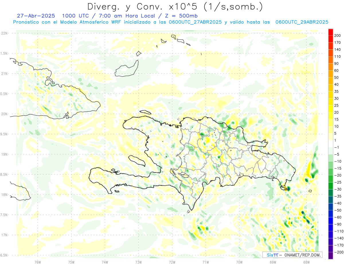Click the longitude label '73W'
The width and height of the screenshot is (344, 266).
138,262
